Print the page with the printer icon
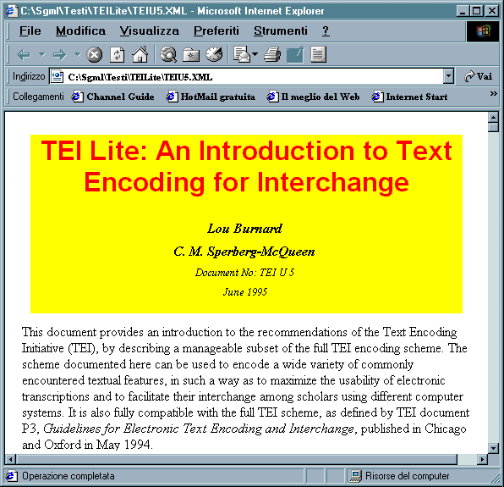The width and height of the screenshot is (504, 487). tap(272, 54)
